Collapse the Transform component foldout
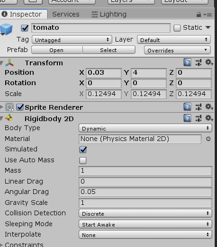This screenshot has width=217, height=247. point(1,63)
